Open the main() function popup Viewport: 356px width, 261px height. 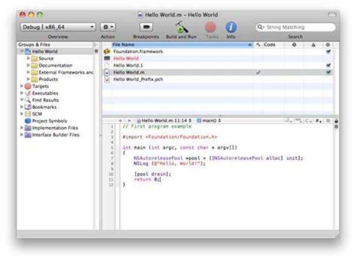[209, 121]
